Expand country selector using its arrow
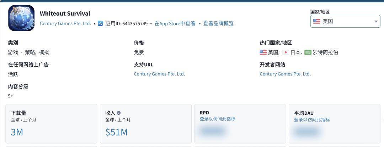 pos(376,22)
